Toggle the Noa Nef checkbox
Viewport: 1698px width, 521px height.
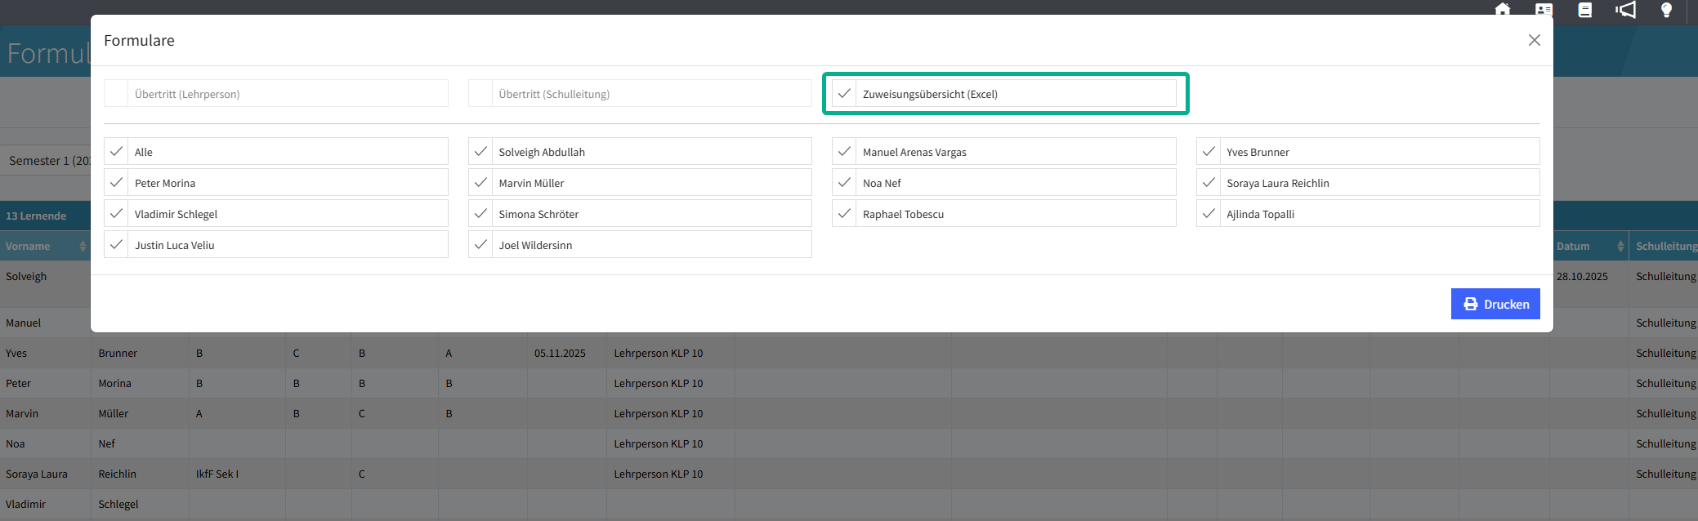point(844,183)
